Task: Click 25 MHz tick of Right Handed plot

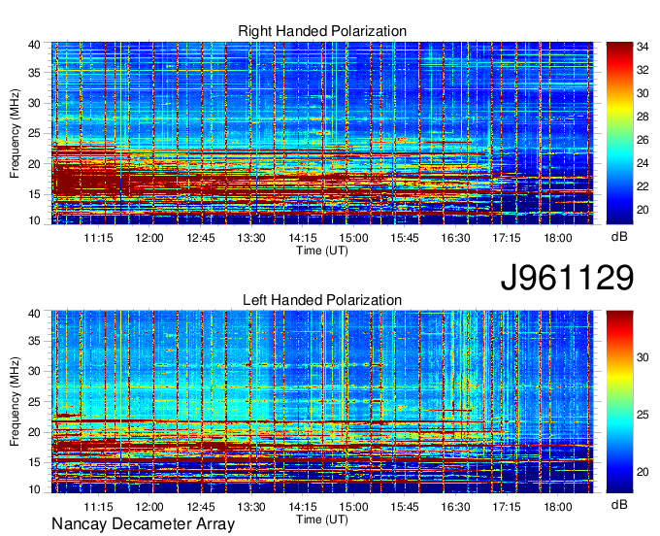Action: (x=34, y=133)
